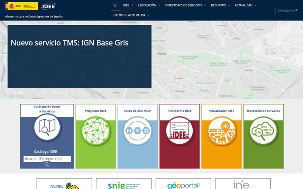Image resolution: width=303 pixels, height=189 pixels.
Task: Open the Catálogo IDEE selector dropdown
Action: 47,152
